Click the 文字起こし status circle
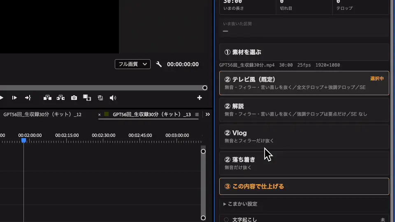This screenshot has height=222, width=395. pyautogui.click(x=226, y=220)
